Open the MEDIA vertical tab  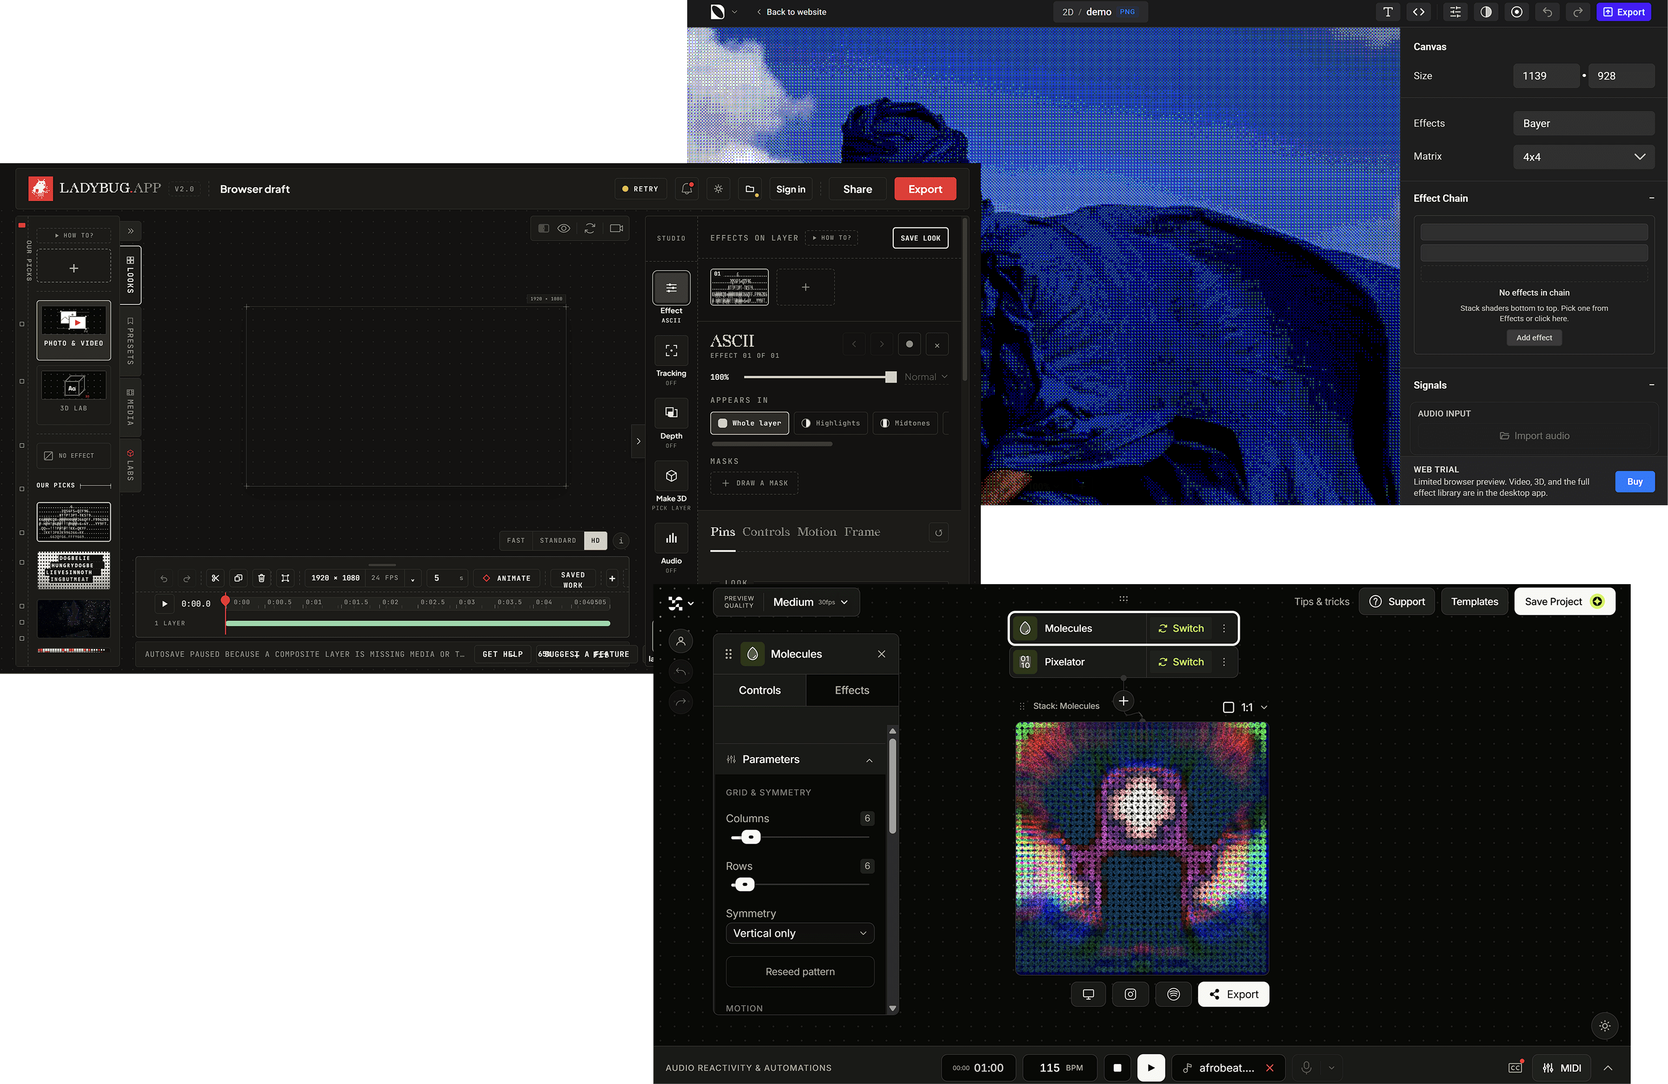[x=130, y=407]
